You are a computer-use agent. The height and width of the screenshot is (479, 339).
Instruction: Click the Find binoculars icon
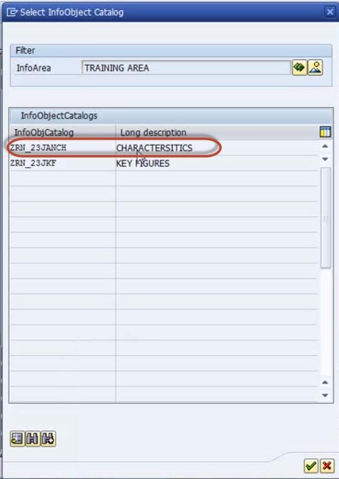(33, 439)
